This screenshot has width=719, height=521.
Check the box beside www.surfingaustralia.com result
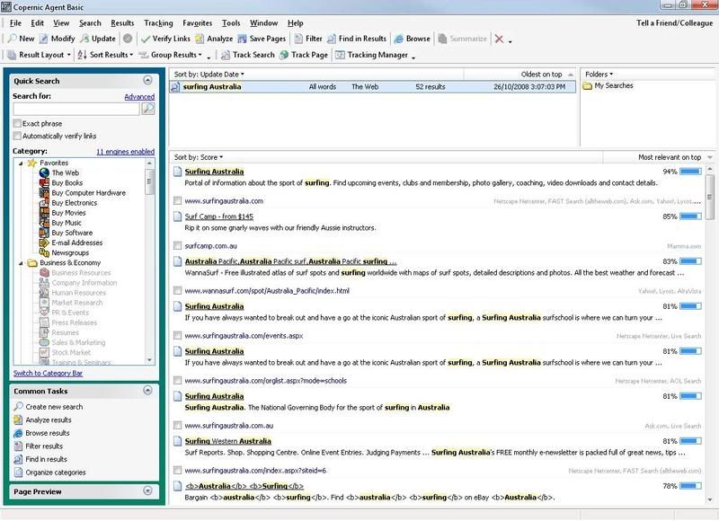coord(177,200)
